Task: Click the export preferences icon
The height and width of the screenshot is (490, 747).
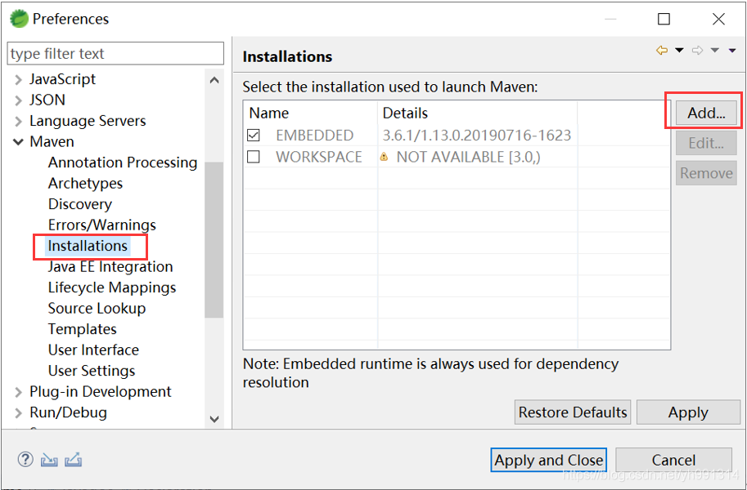Action: coord(73,460)
